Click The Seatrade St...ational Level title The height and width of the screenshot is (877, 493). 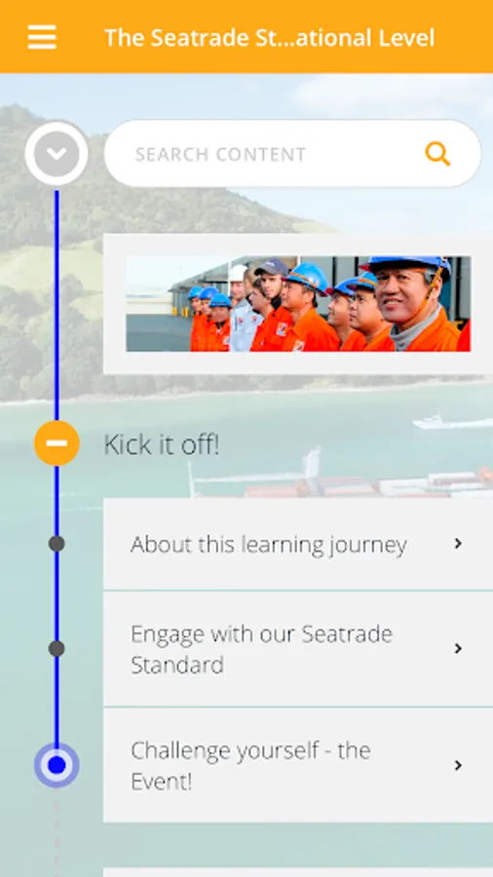point(270,37)
